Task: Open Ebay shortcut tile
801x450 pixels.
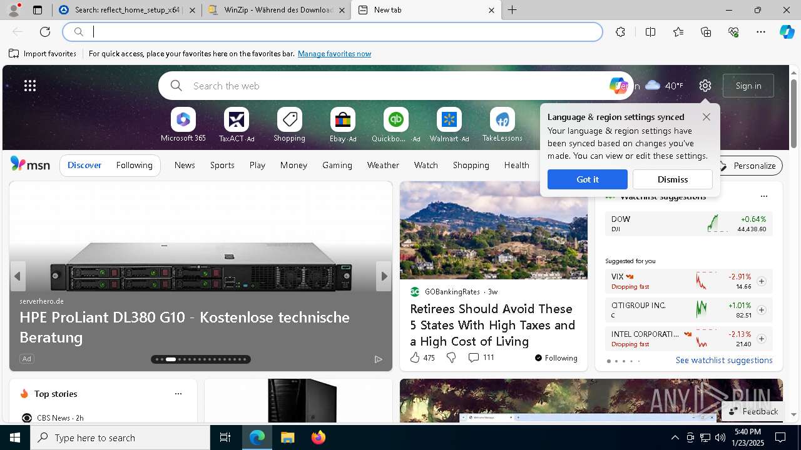Action: coord(343,125)
